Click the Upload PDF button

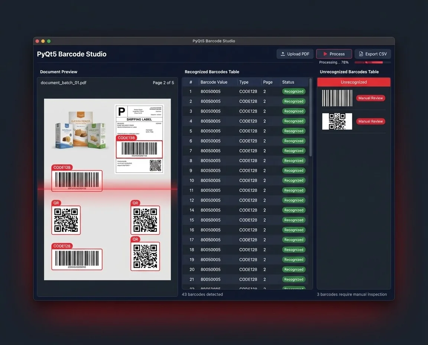[x=295, y=54]
